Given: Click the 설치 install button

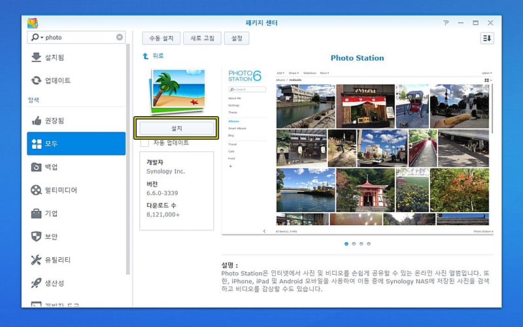Looking at the screenshot, I should 177,128.
